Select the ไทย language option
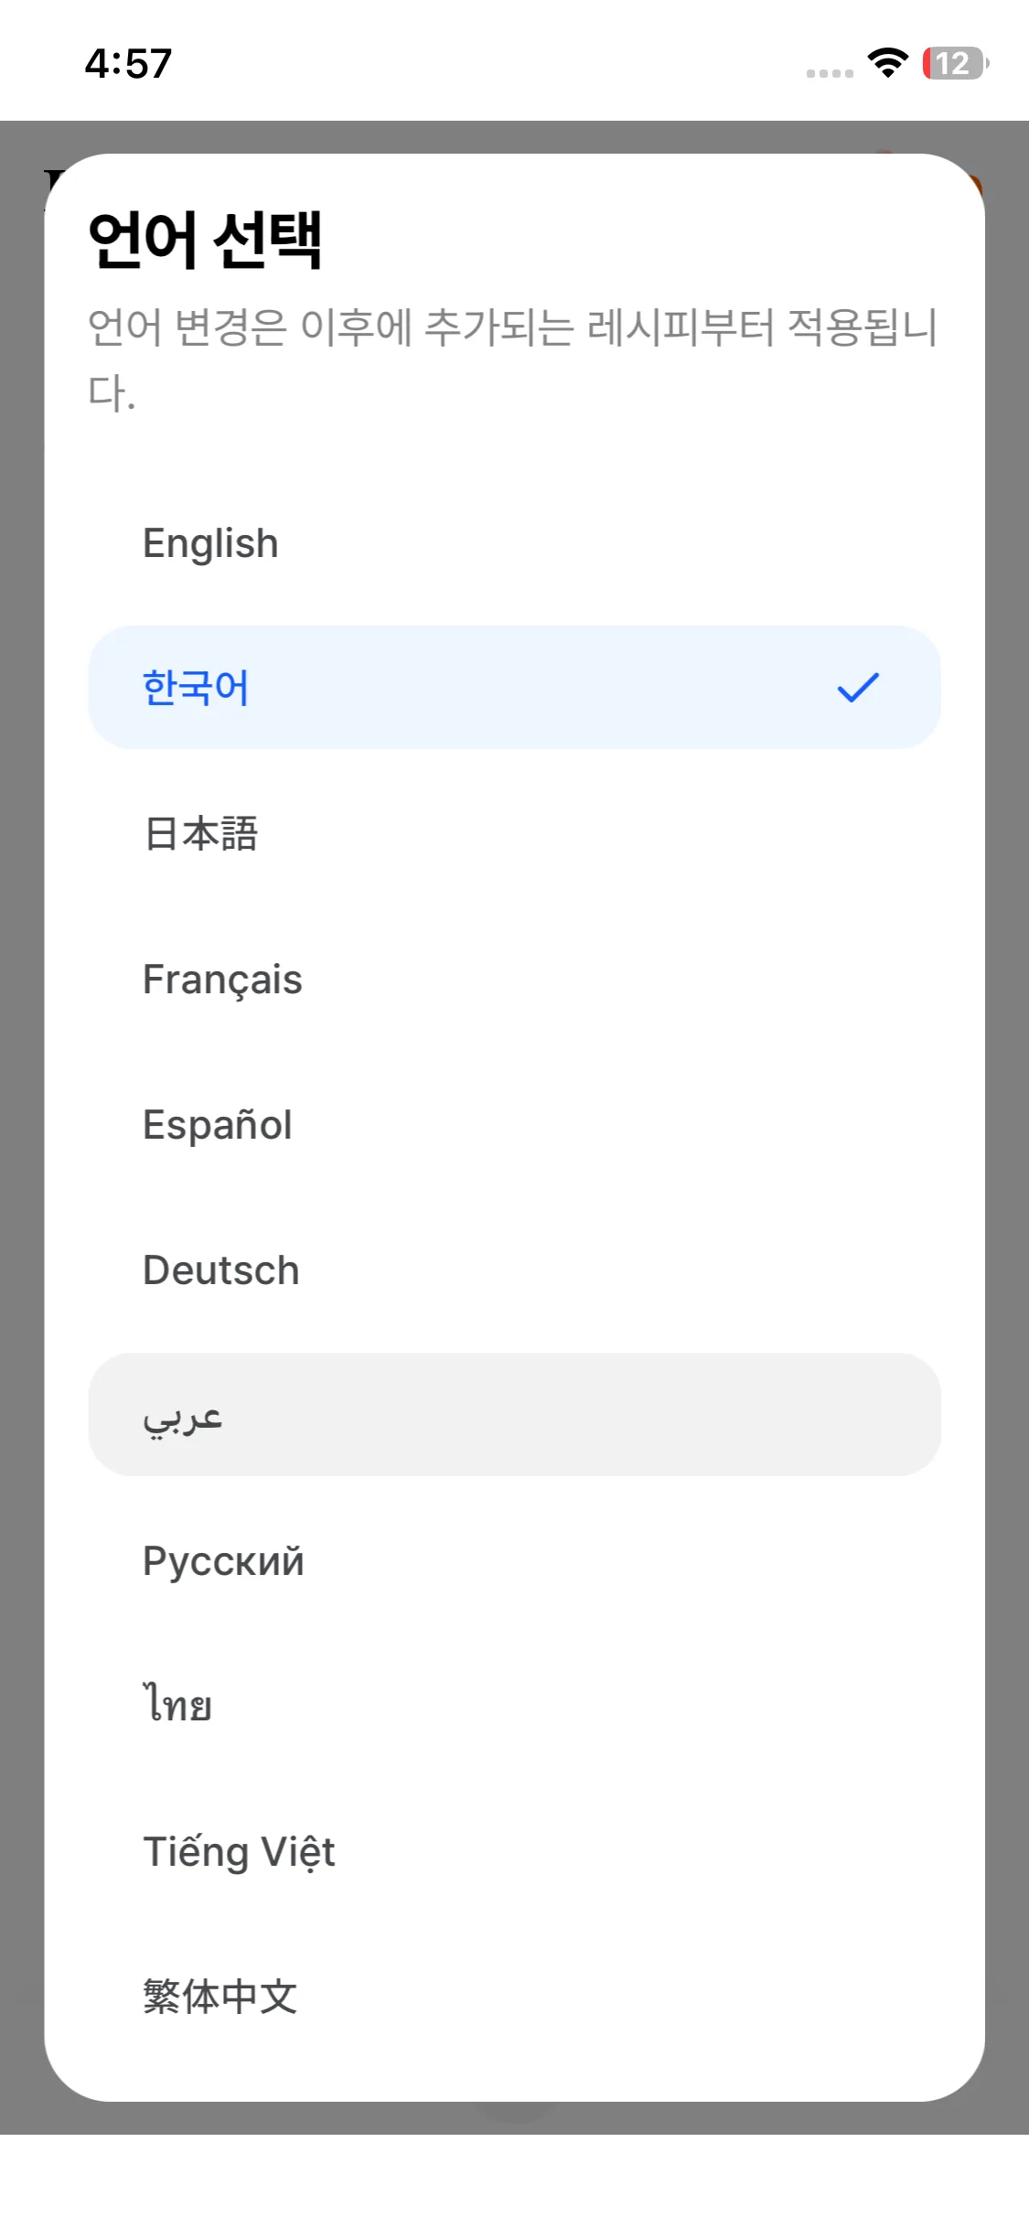 (177, 1706)
